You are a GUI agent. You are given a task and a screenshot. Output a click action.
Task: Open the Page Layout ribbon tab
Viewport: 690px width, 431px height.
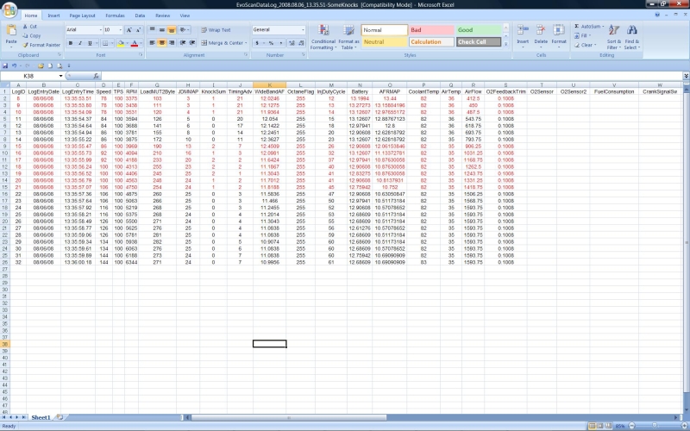coord(83,16)
